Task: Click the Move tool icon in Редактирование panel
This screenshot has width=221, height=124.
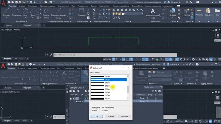Action: click(94, 10)
